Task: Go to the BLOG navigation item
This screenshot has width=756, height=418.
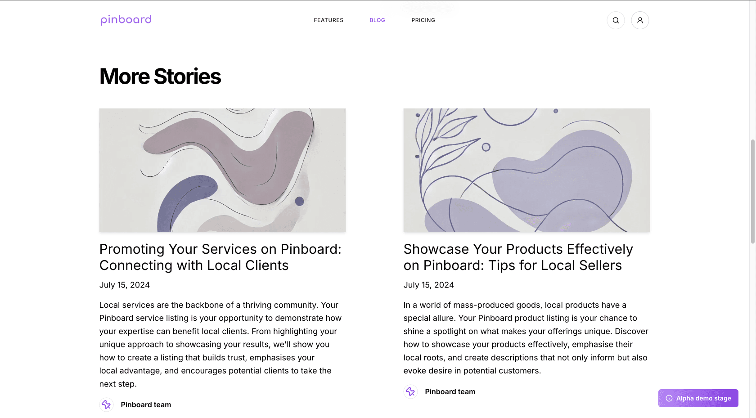Action: (x=377, y=20)
